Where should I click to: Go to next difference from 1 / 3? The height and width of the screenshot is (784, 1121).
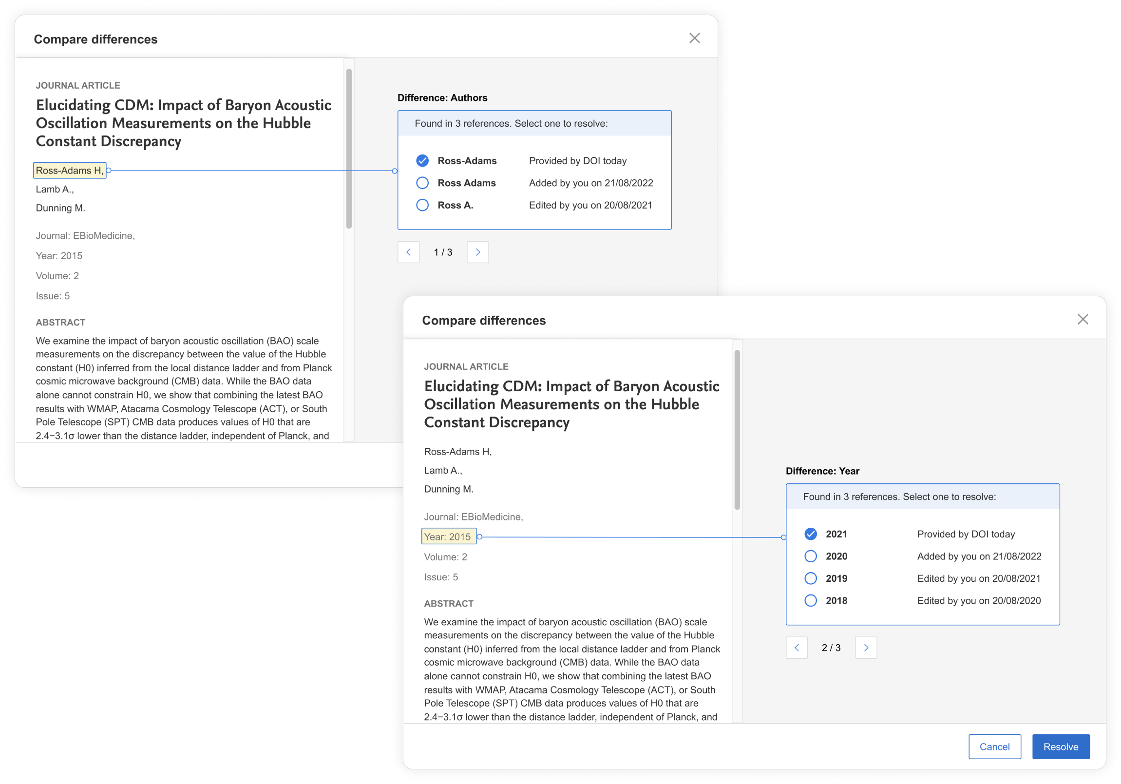(x=477, y=252)
